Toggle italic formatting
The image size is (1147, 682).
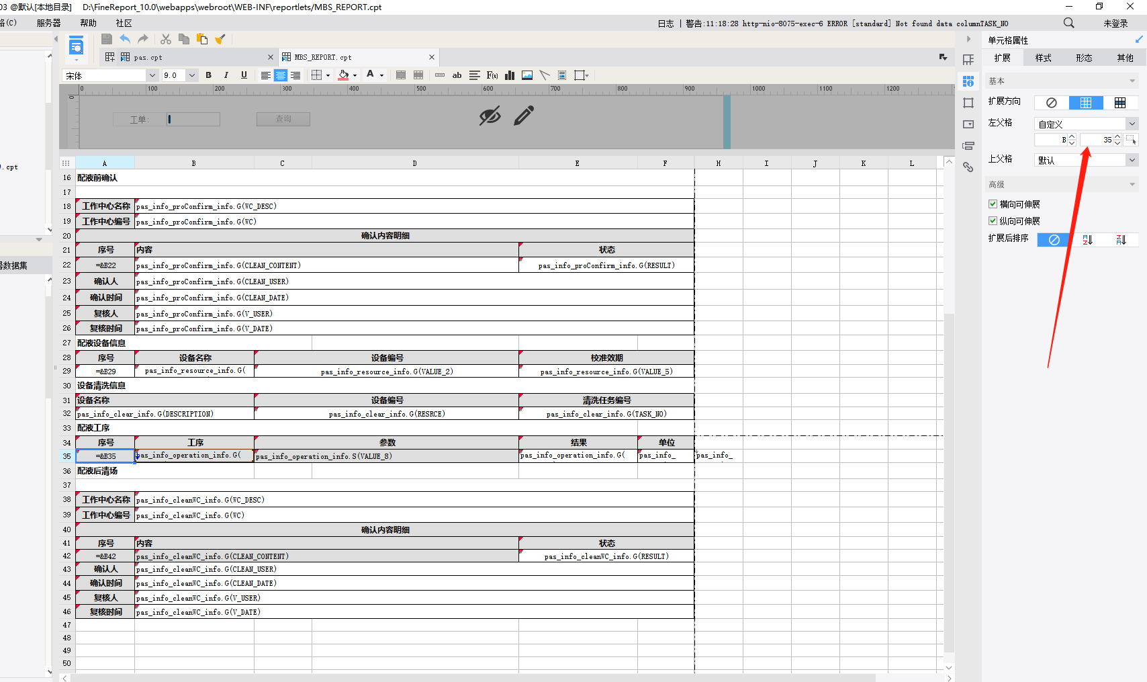coord(226,75)
